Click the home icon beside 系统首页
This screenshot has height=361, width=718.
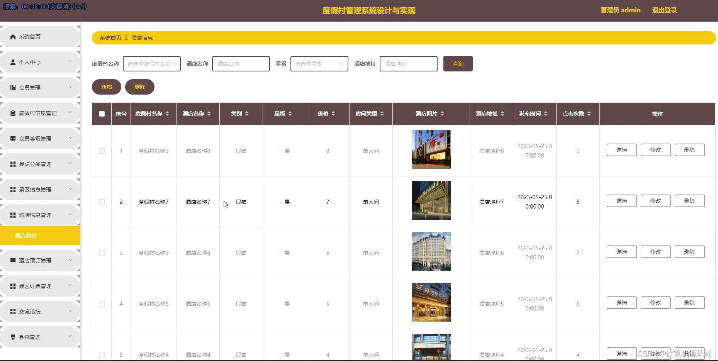[x=13, y=37]
